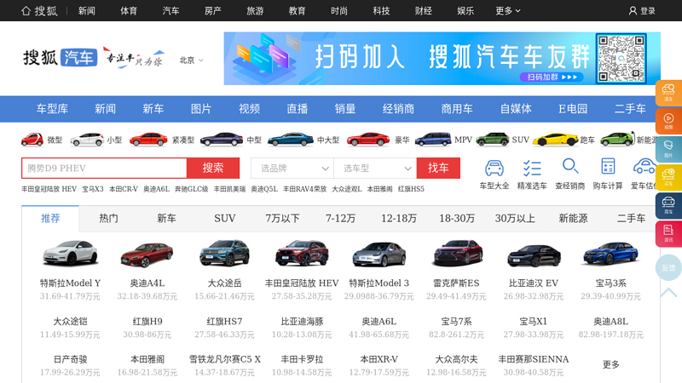Open the 查经销商 magnifier icon
This screenshot has width=682, height=383.
(x=569, y=166)
